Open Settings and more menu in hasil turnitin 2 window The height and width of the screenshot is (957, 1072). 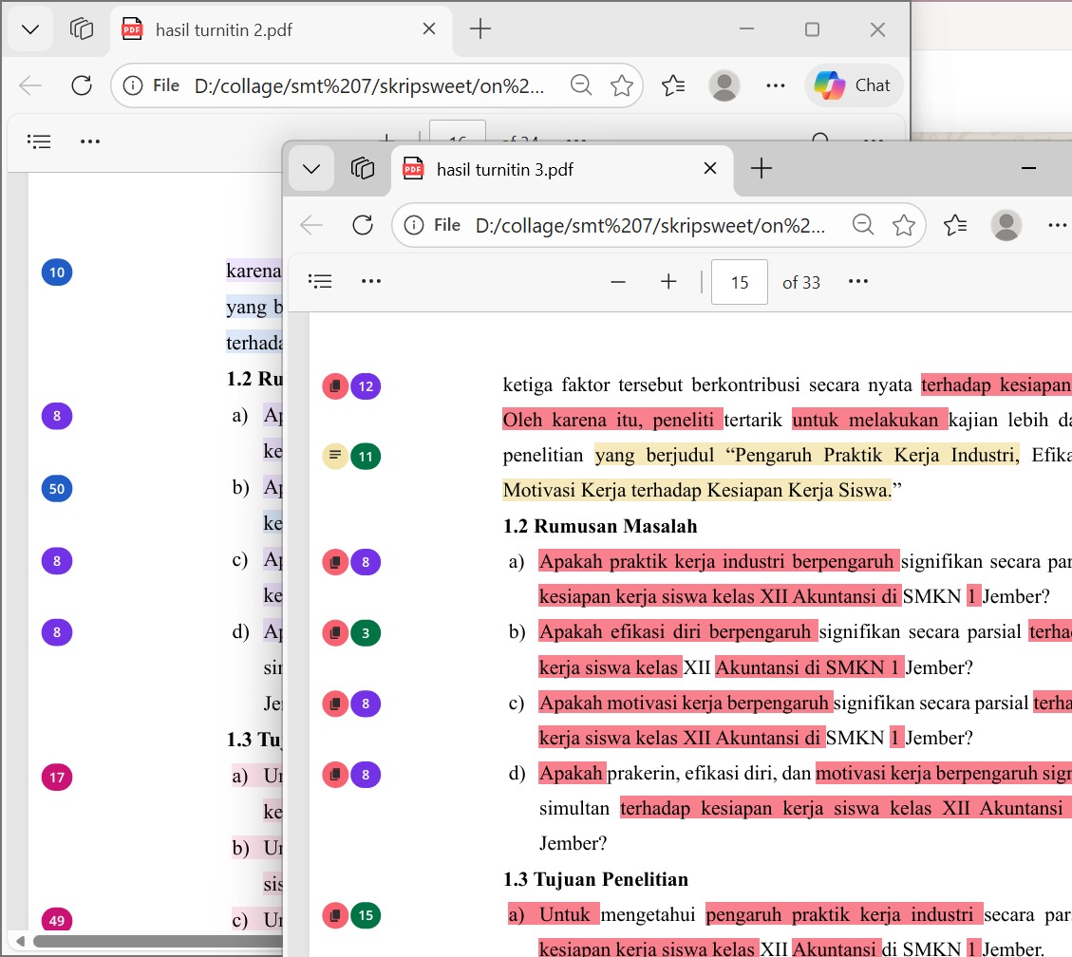[776, 85]
